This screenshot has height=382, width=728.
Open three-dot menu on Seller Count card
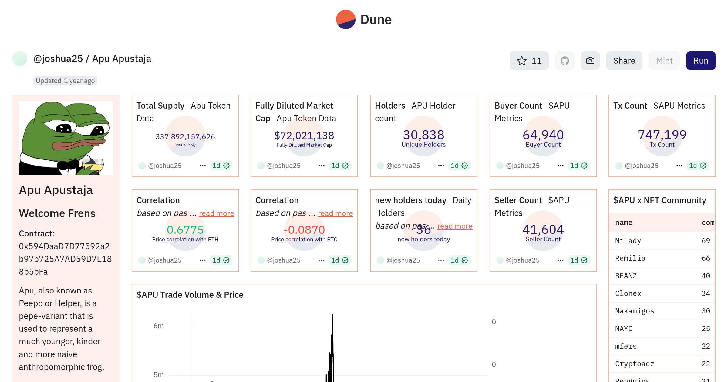[560, 260]
